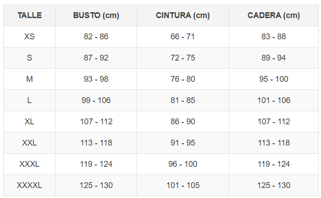Click the TALLE column header
The image size is (321, 198).
(x=29, y=15)
